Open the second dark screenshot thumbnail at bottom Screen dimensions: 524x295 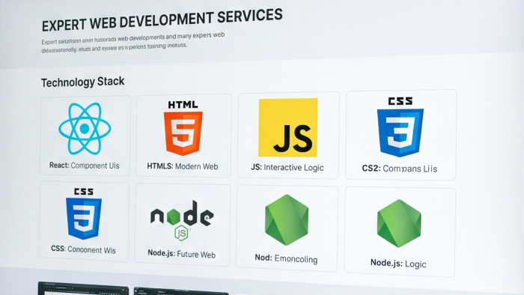181,291
